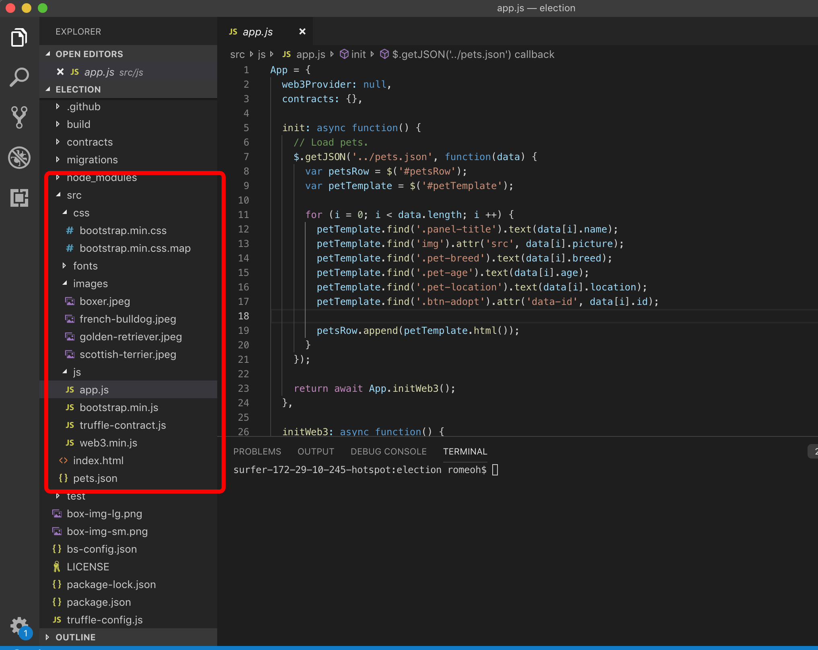The height and width of the screenshot is (650, 818).
Task: Open the Debug view icon
Action: (x=19, y=157)
